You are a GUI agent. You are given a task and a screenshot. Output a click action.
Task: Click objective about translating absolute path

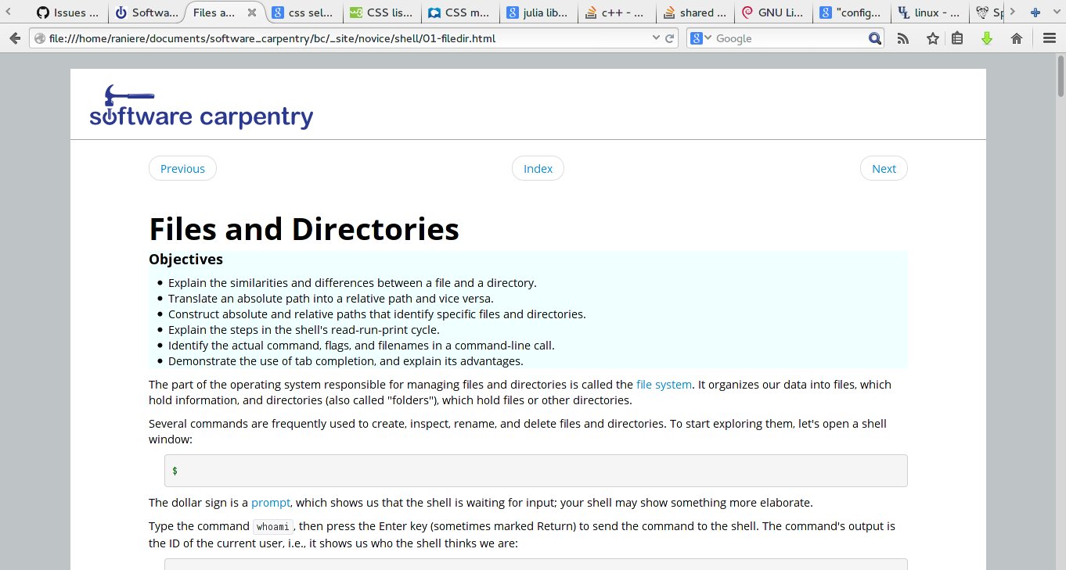(331, 298)
